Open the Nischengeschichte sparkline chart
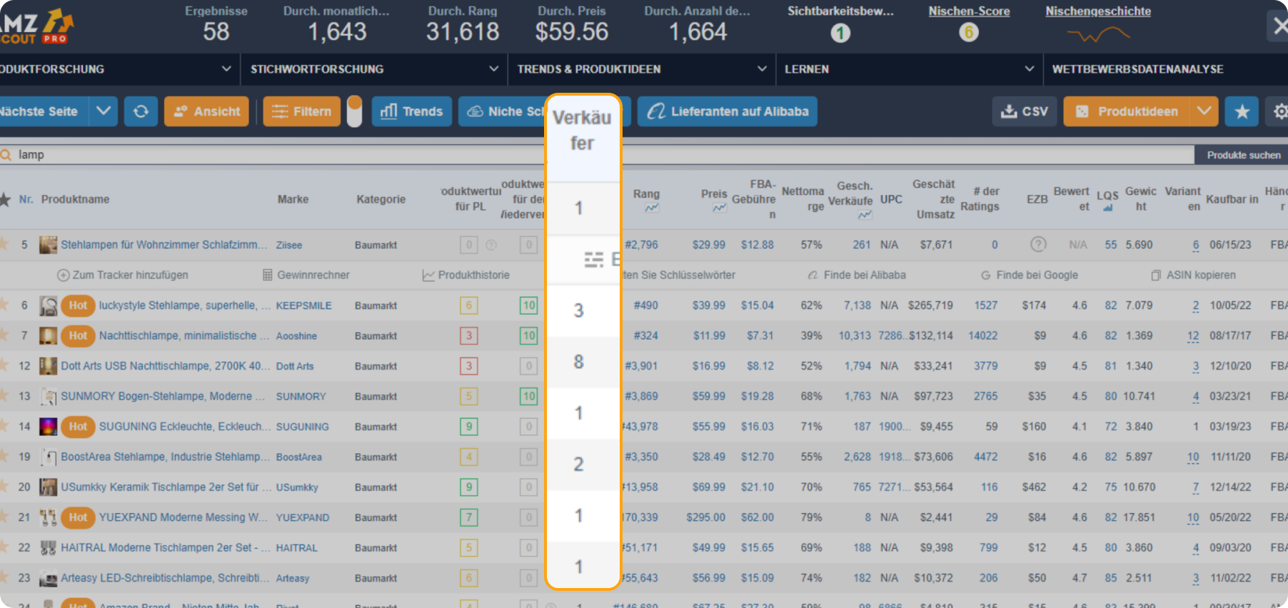This screenshot has width=1288, height=608. (1098, 34)
